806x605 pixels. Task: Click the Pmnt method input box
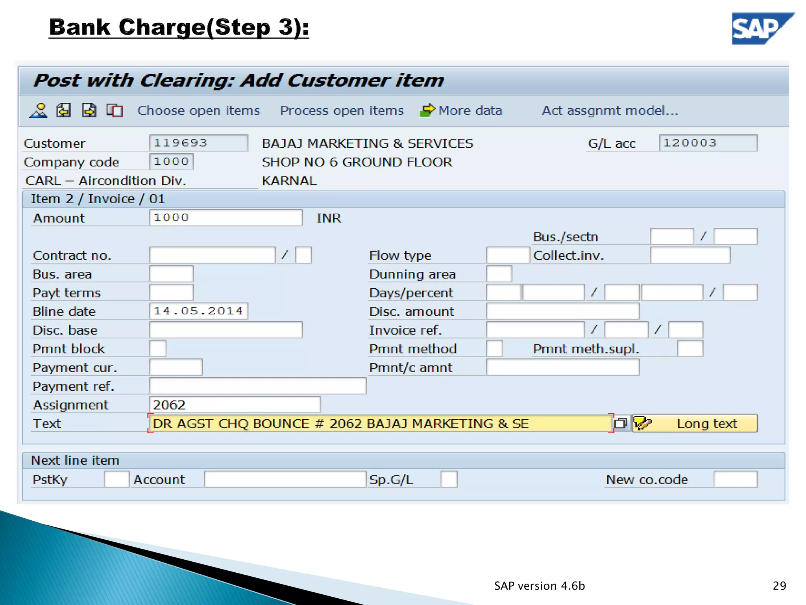pyautogui.click(x=495, y=349)
